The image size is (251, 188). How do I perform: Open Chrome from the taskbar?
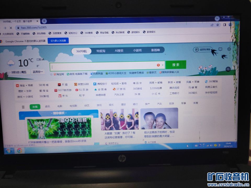click(20, 151)
